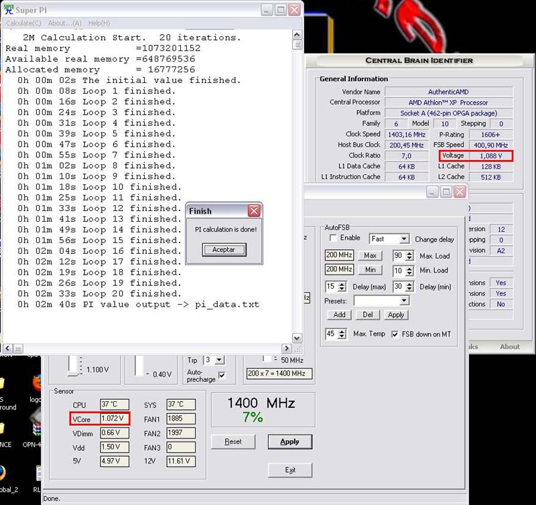Close the Finish dialog with X
Image resolution: width=536 pixels, height=505 pixels.
pyautogui.click(x=254, y=211)
